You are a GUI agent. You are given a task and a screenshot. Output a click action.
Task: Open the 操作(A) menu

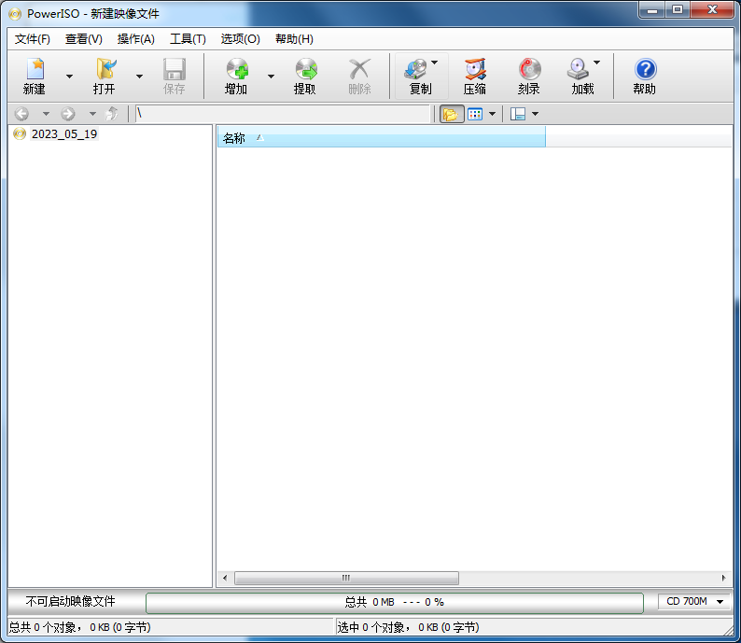click(135, 39)
